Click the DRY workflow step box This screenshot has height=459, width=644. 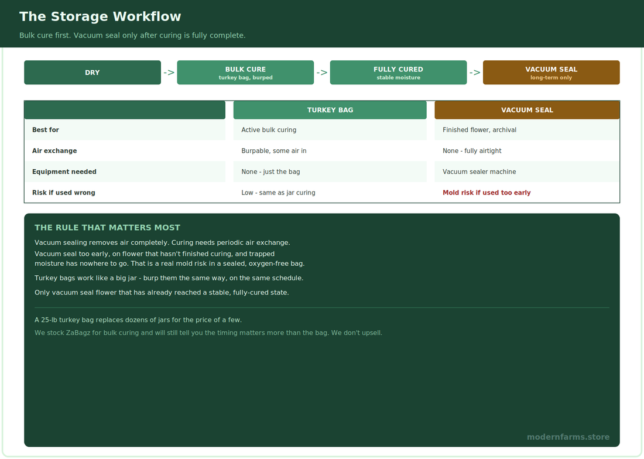tap(93, 73)
